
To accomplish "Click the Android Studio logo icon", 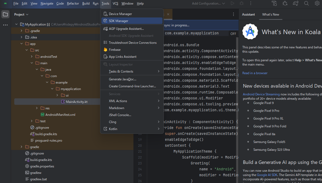I will coord(5,3).
